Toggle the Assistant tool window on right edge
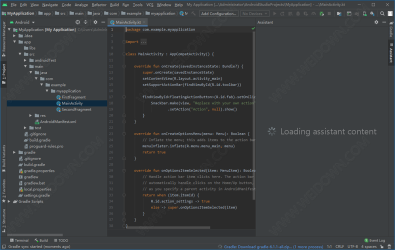 click(391, 53)
